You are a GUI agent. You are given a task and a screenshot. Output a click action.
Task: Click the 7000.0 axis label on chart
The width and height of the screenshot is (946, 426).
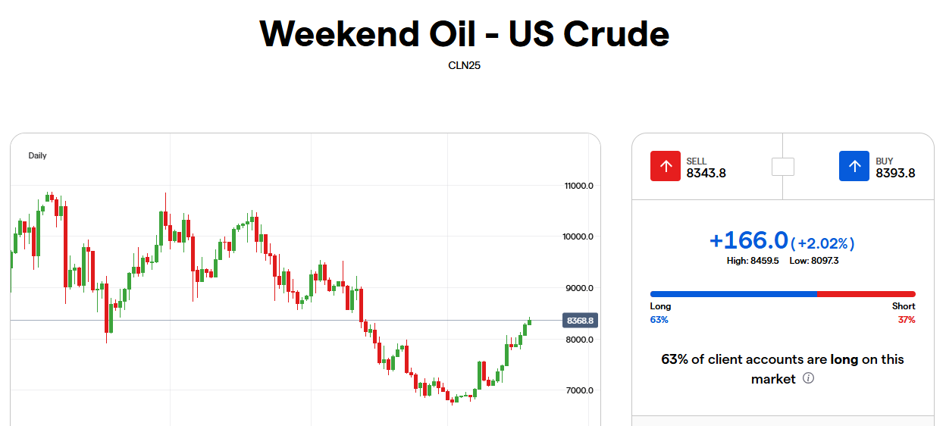point(578,390)
